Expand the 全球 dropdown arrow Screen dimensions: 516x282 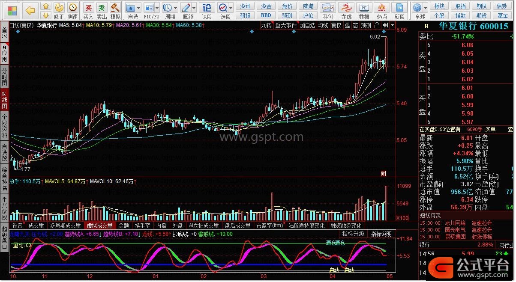click(425, 8)
